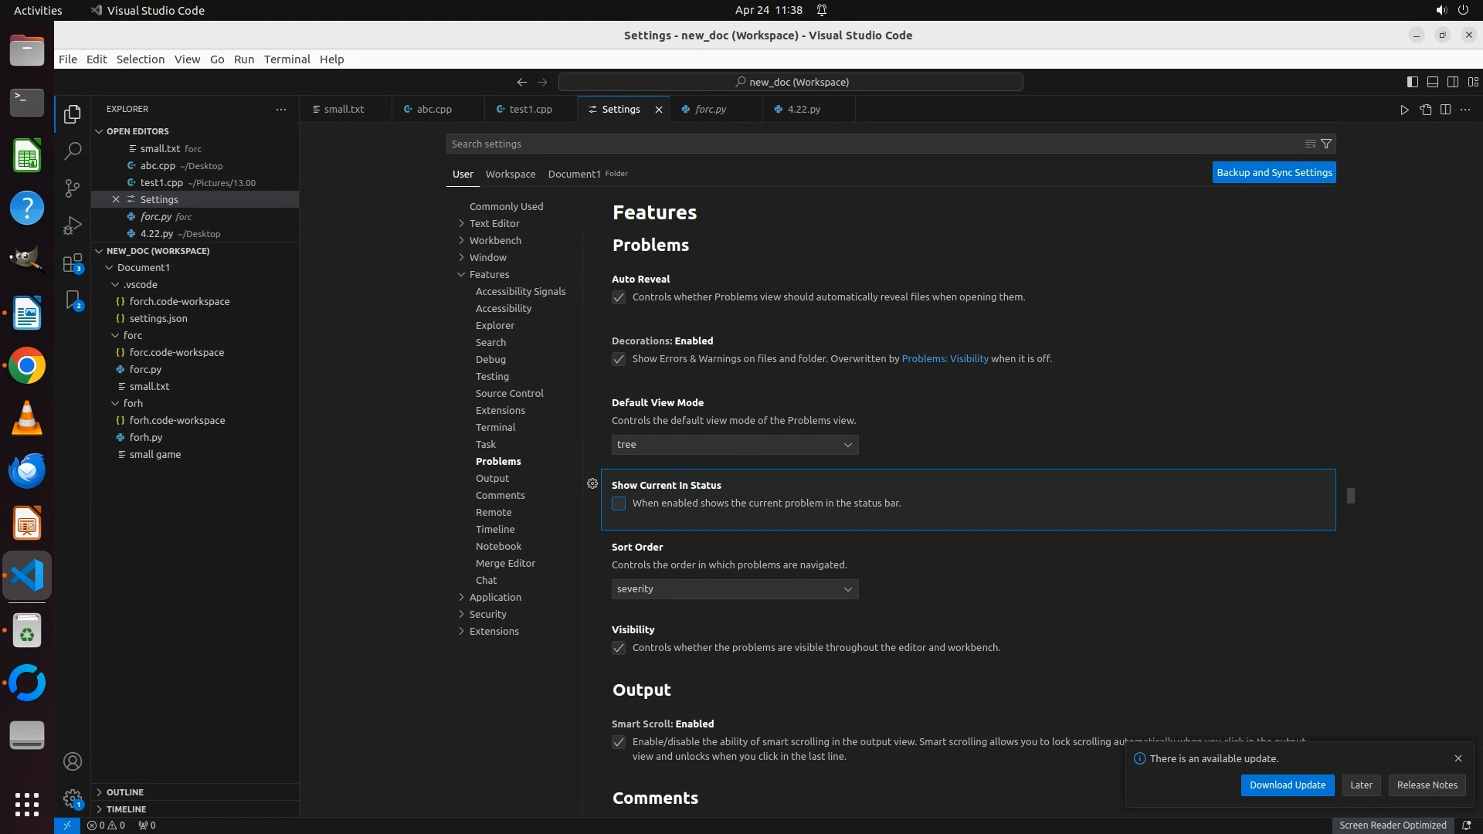
Task: Open Sort Order severity dropdown
Action: [735, 589]
